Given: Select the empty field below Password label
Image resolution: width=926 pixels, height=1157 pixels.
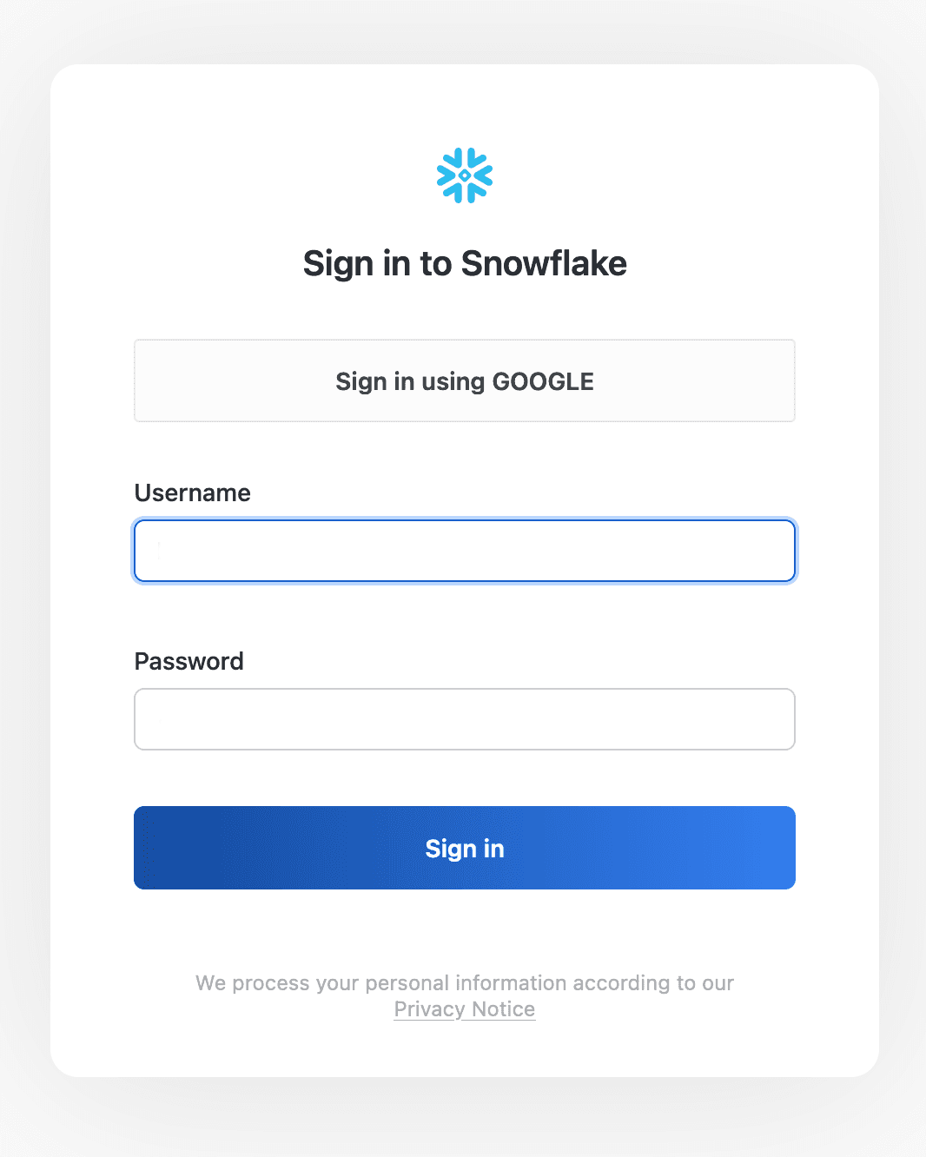Looking at the screenshot, I should coord(465,719).
